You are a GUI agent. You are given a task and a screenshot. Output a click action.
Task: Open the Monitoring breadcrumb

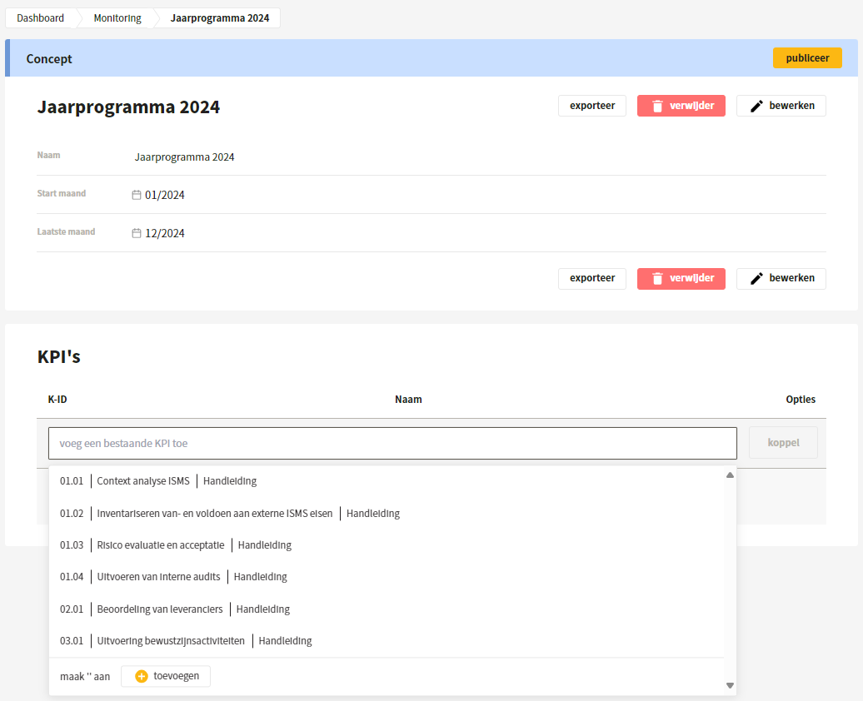(117, 18)
